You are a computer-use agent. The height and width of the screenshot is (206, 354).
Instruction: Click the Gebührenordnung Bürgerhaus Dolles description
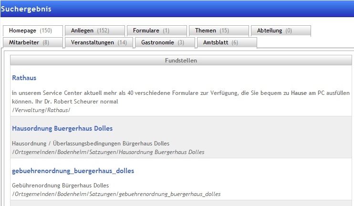pyautogui.click(x=60, y=185)
